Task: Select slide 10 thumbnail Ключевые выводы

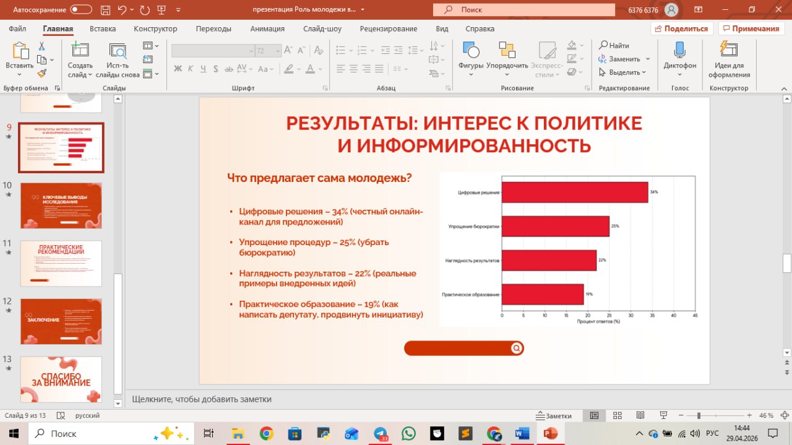Action: click(61, 206)
